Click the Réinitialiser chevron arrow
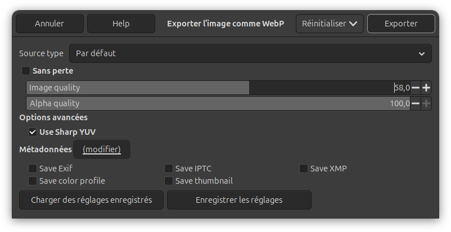This screenshot has width=451, height=232. click(353, 24)
